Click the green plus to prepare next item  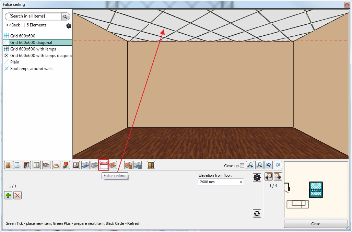(x=8, y=195)
